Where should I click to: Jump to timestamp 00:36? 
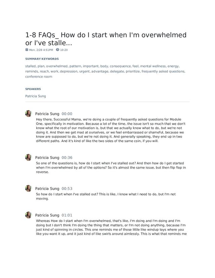pos(67,157)
